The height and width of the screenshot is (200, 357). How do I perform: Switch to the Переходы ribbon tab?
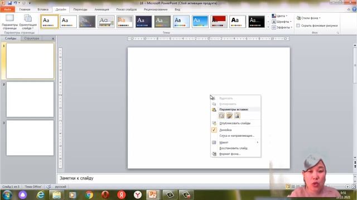pos(80,9)
